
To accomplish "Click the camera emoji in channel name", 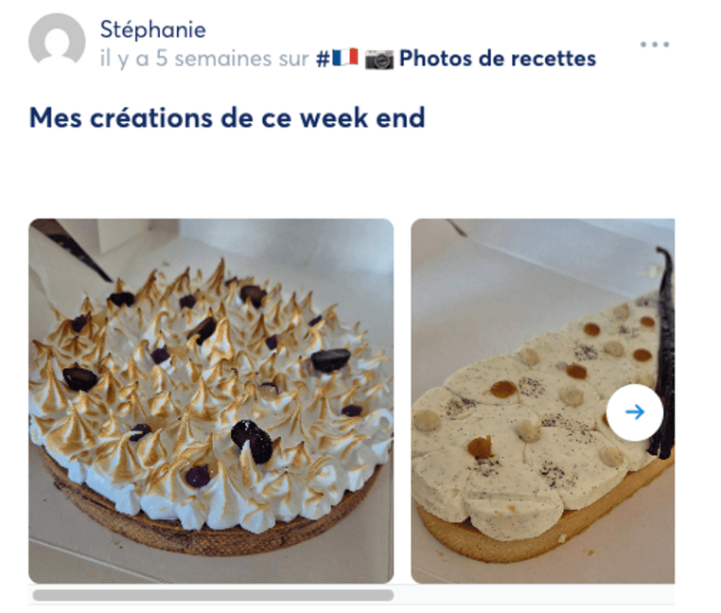I will click(379, 59).
